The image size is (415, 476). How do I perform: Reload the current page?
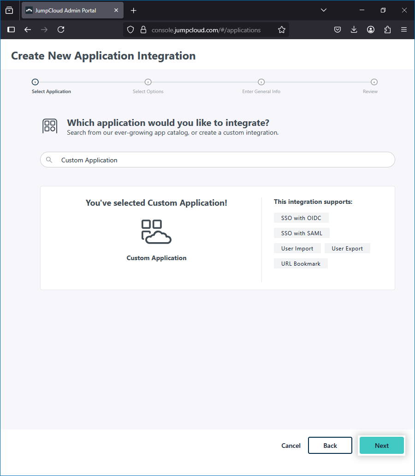[61, 30]
